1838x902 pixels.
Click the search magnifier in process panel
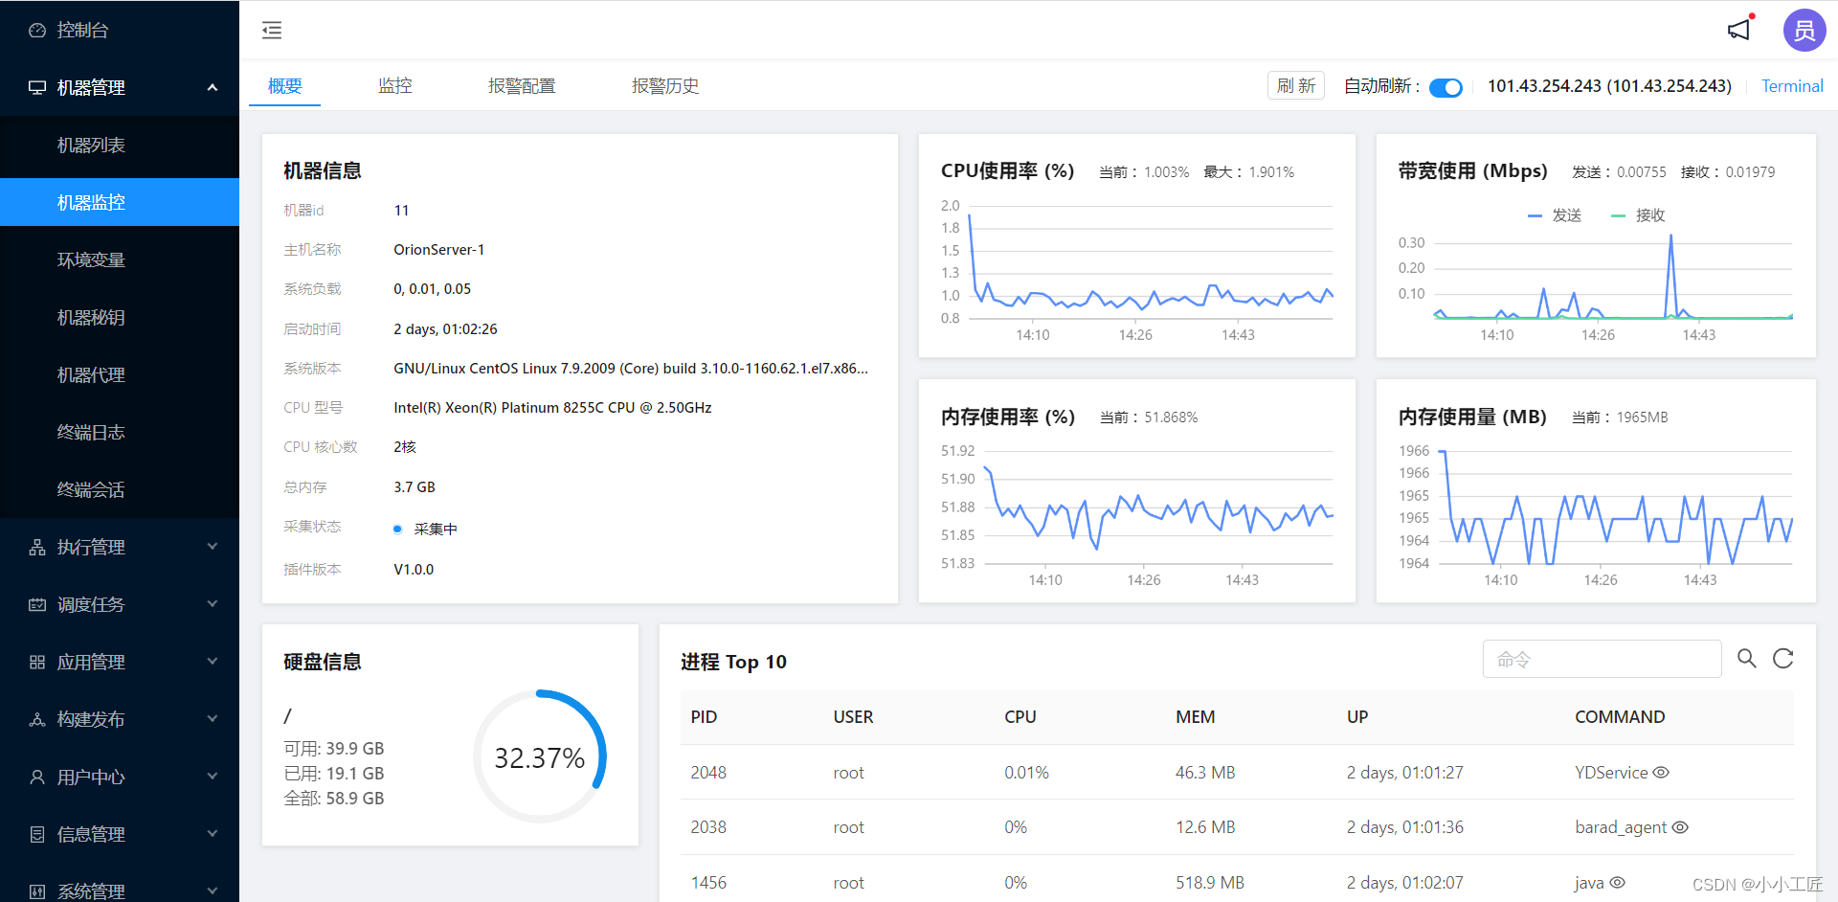pyautogui.click(x=1746, y=659)
